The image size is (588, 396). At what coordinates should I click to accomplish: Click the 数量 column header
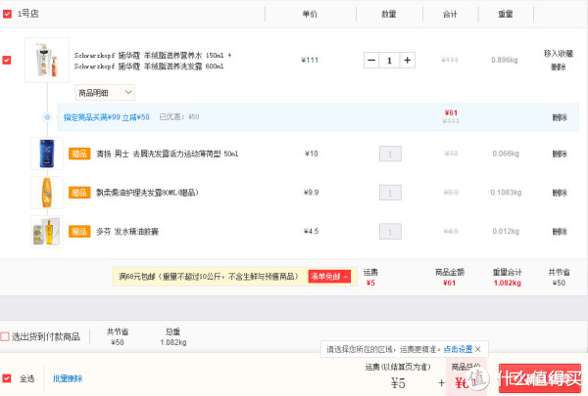tap(389, 15)
